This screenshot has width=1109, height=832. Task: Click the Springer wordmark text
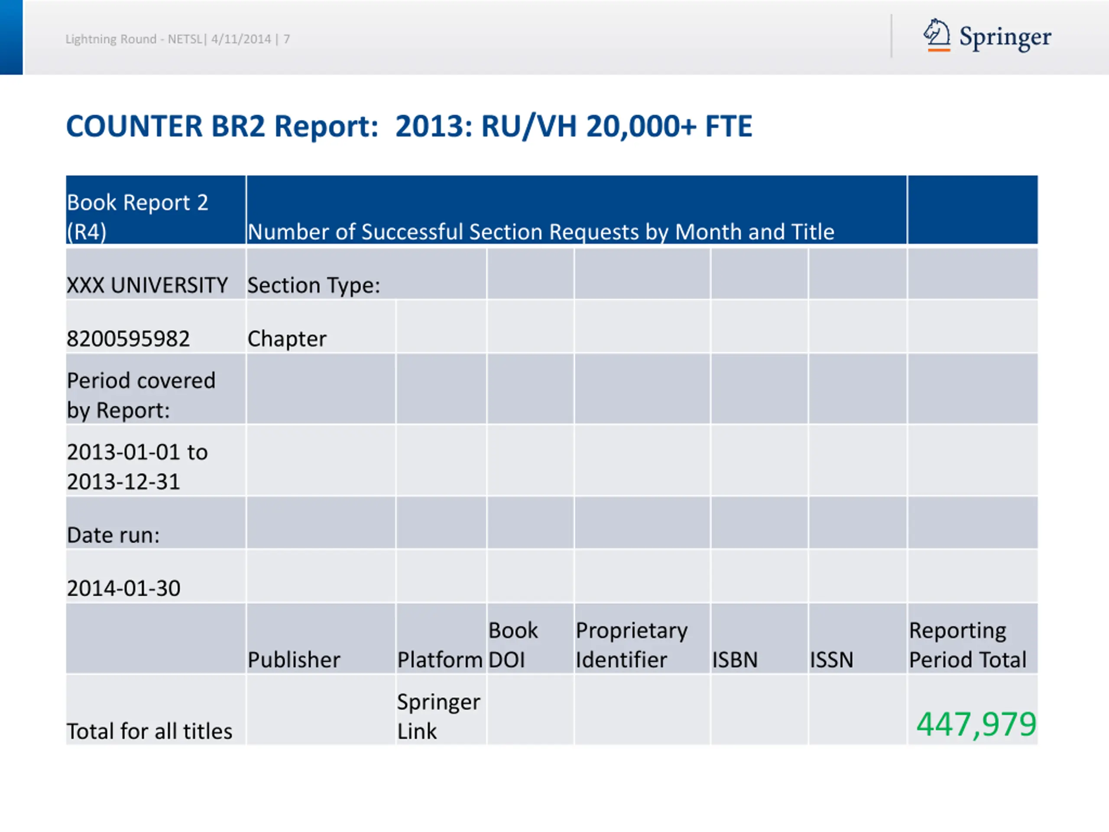pyautogui.click(x=1005, y=37)
